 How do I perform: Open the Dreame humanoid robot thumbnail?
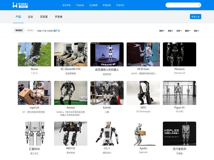[107, 54]
